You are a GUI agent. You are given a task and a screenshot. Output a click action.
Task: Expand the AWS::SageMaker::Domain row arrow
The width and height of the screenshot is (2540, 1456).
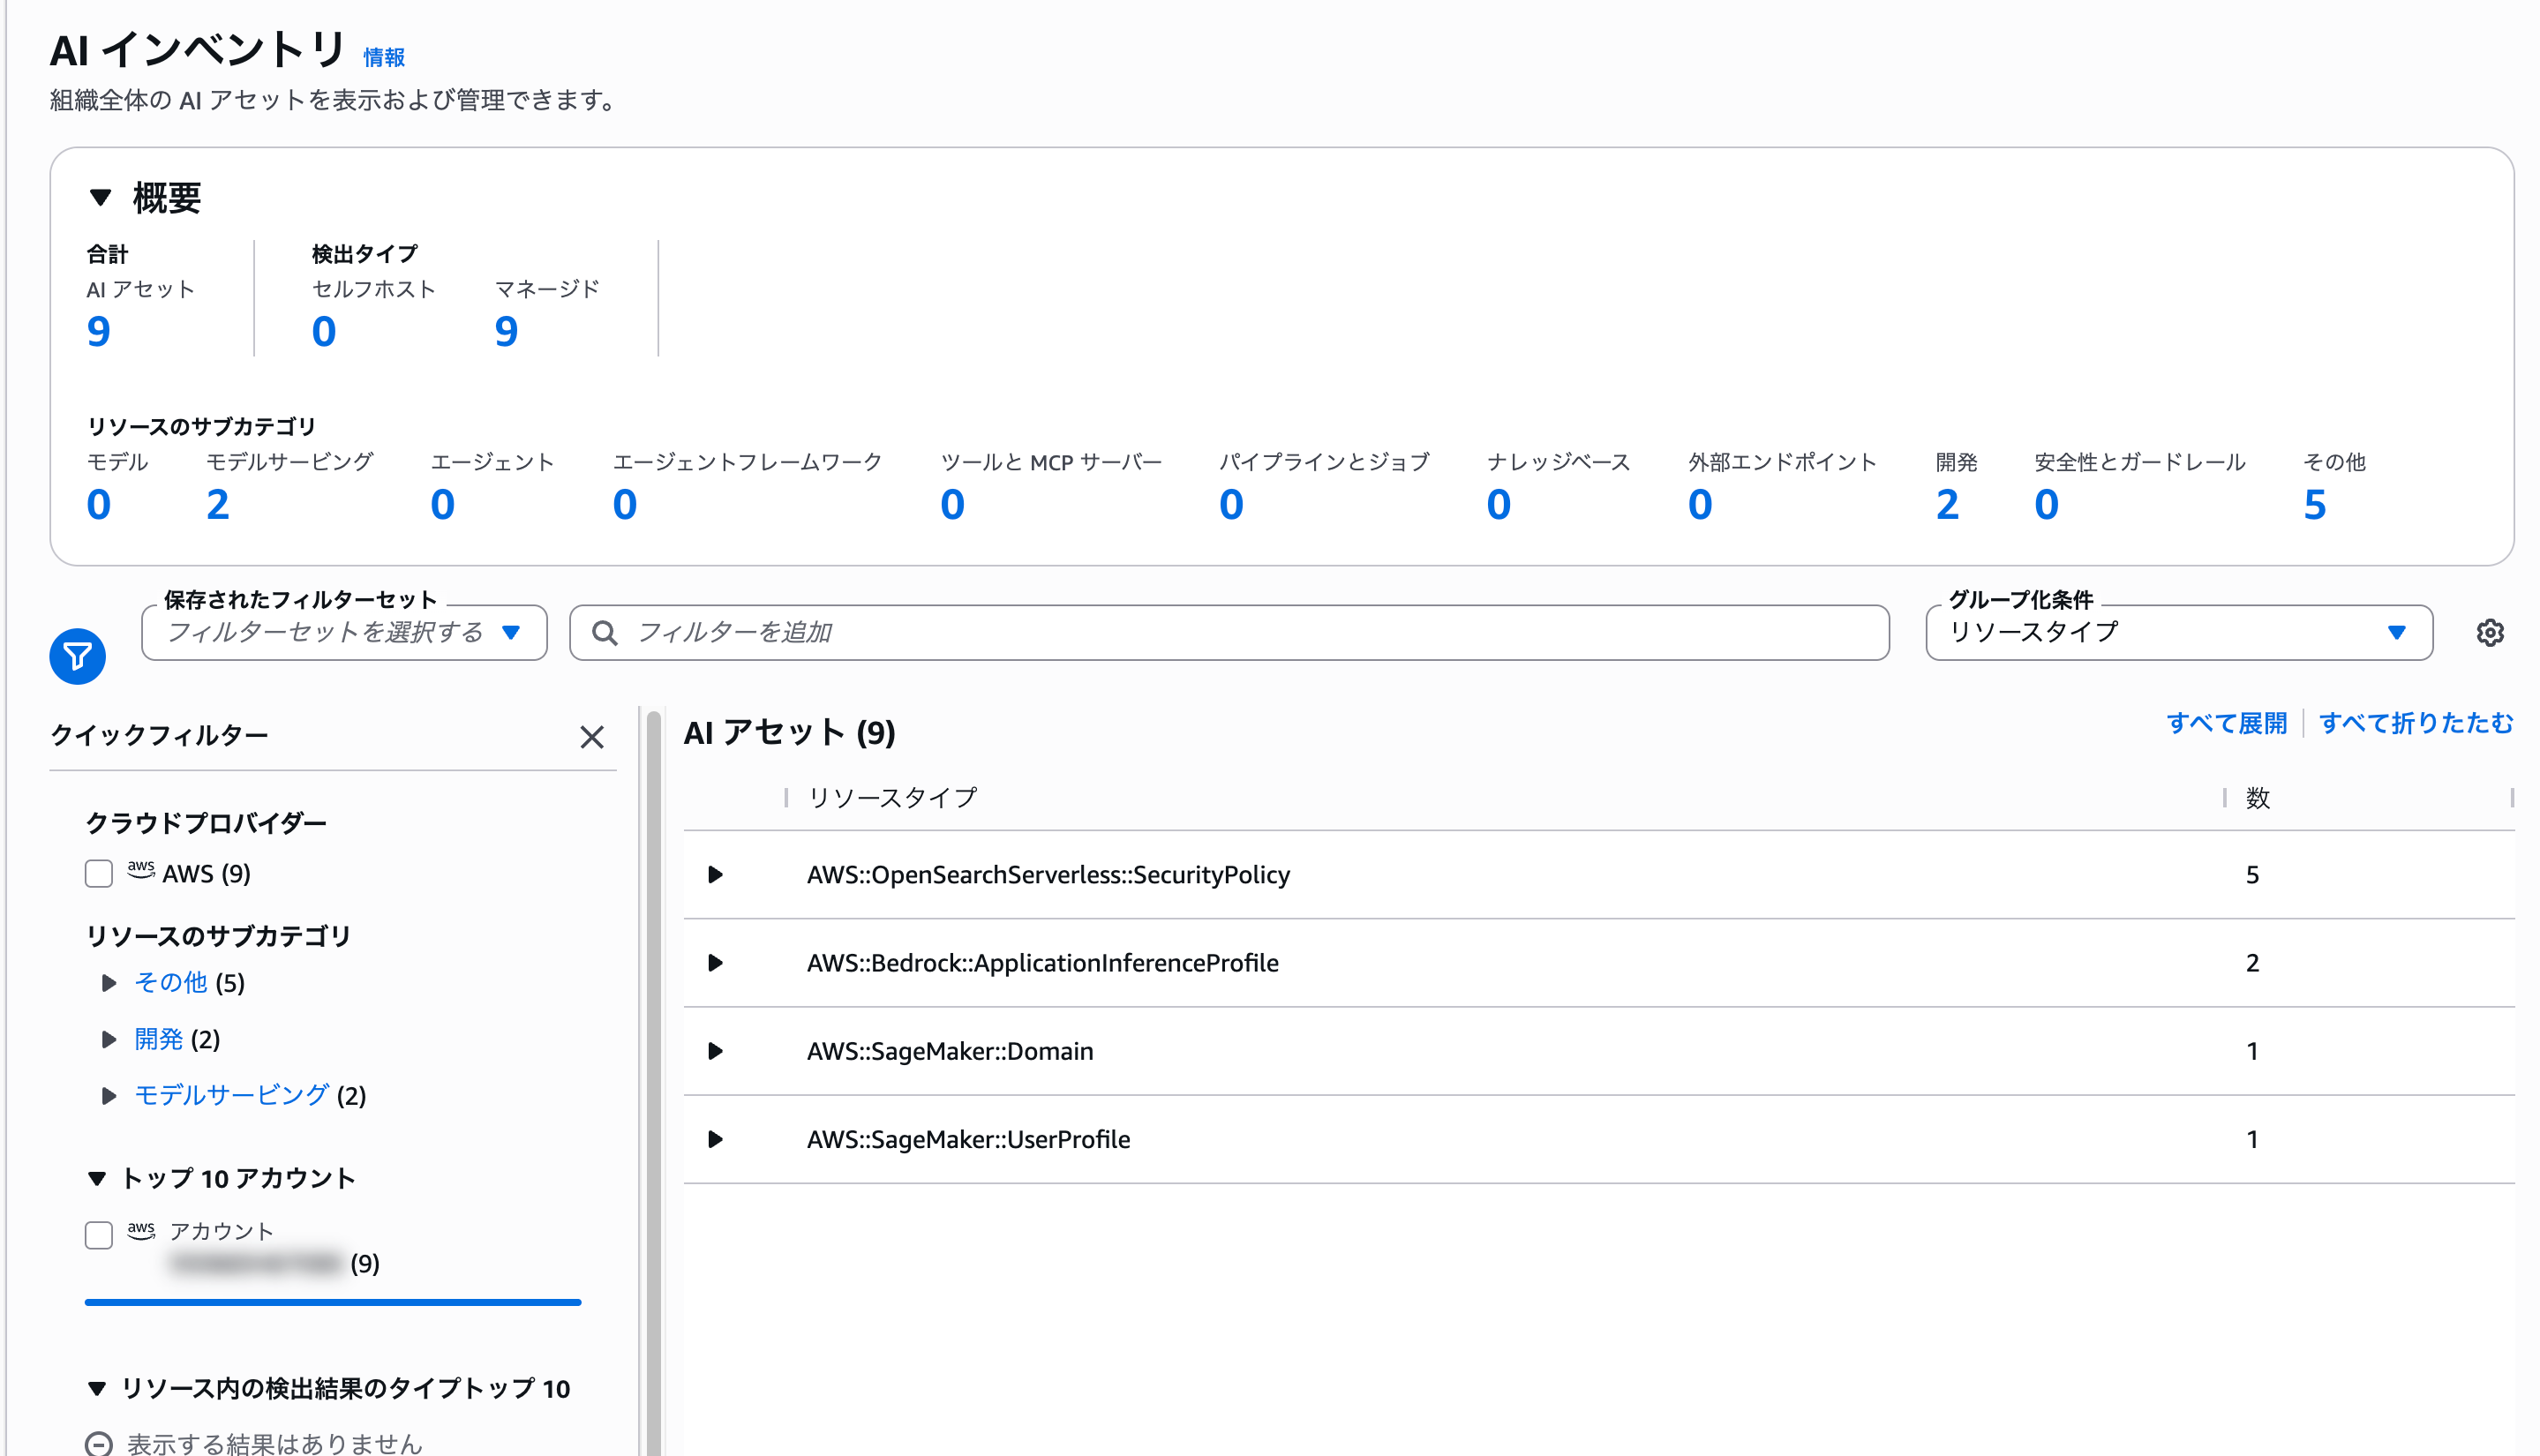click(x=715, y=1051)
